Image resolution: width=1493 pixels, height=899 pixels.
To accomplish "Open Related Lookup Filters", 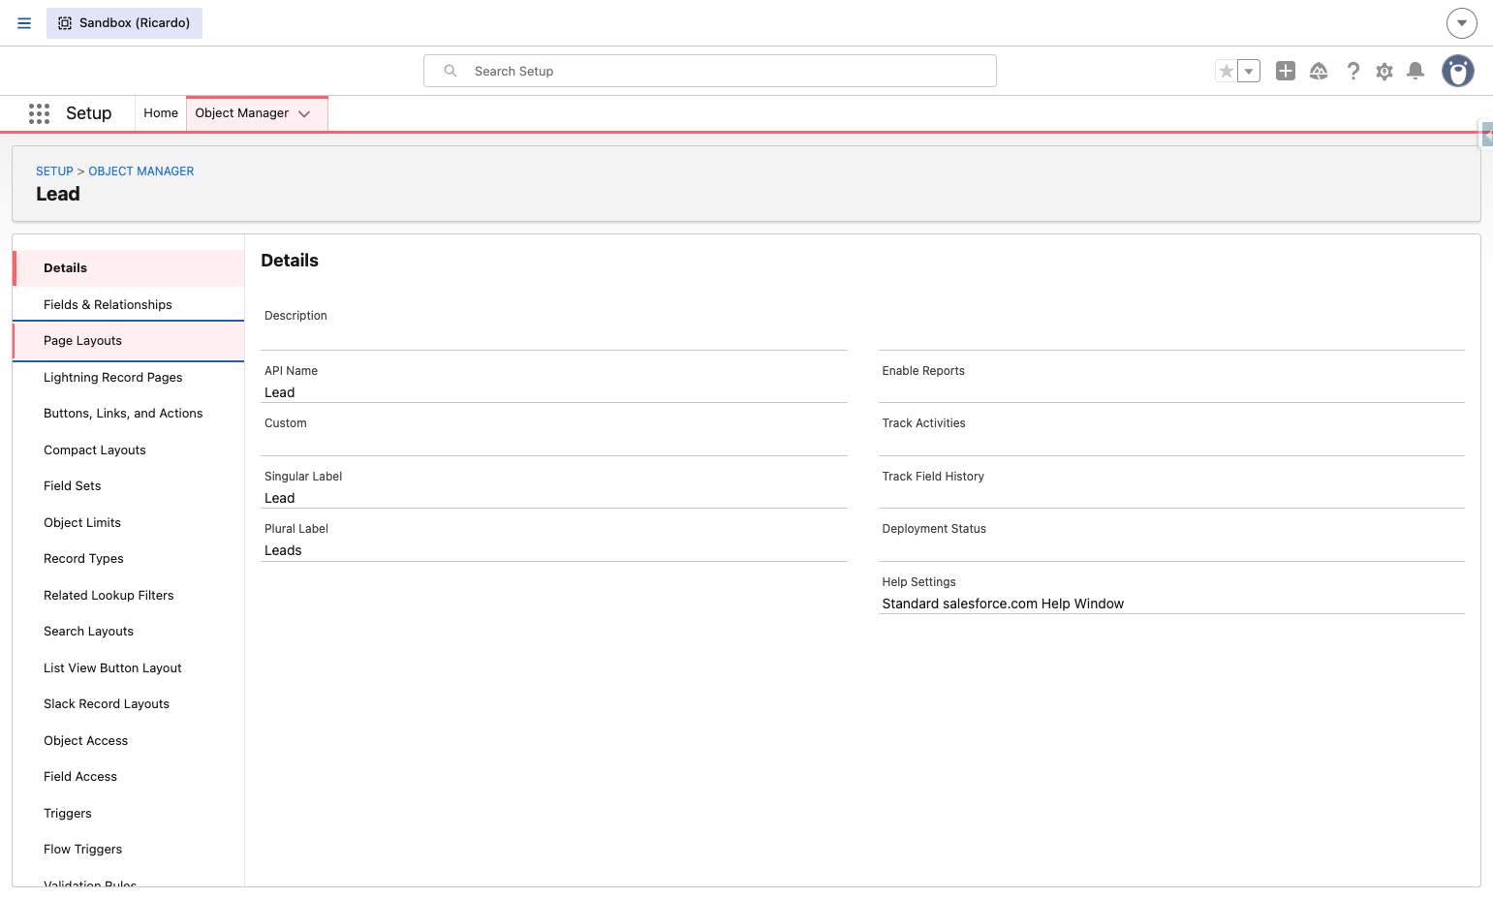I will [129, 595].
